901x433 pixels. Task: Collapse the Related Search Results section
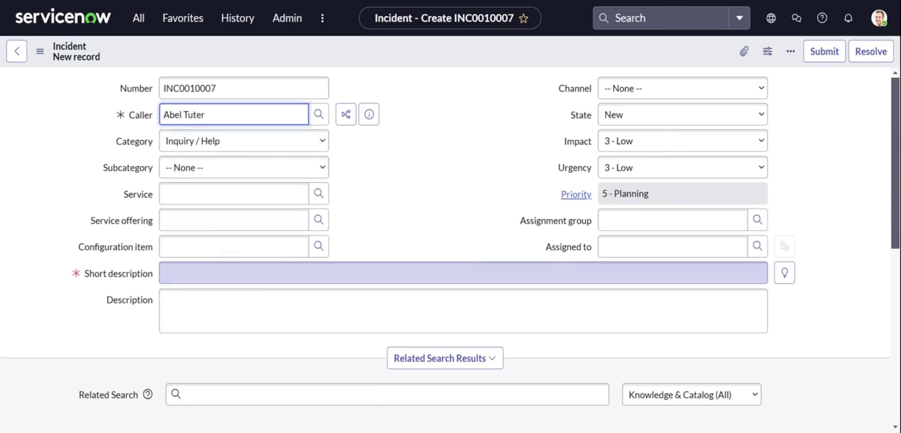pyautogui.click(x=445, y=358)
